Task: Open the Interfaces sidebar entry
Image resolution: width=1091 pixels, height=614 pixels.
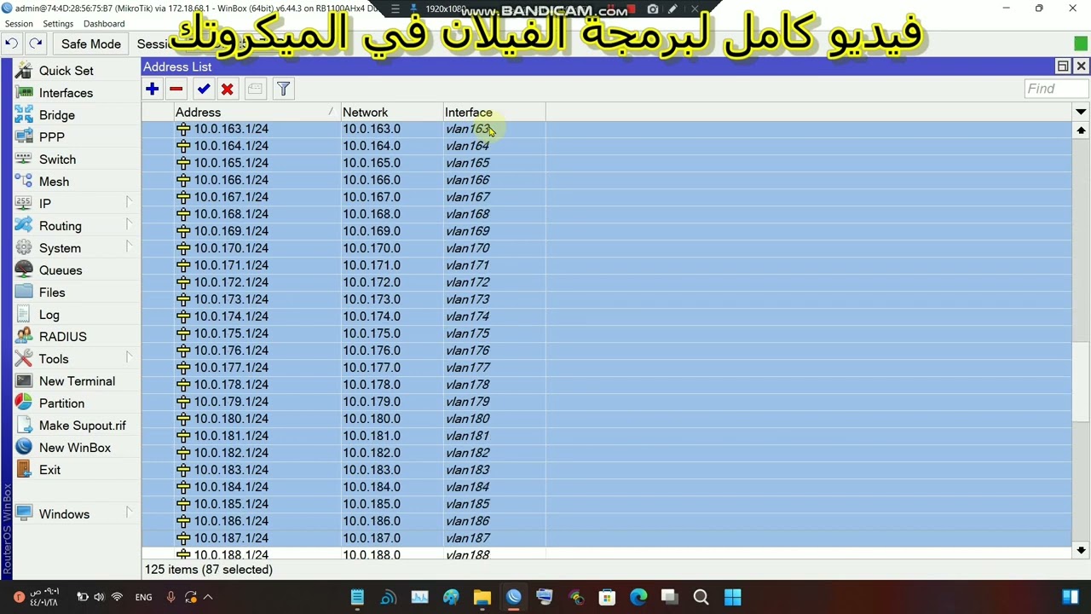Action: (66, 93)
